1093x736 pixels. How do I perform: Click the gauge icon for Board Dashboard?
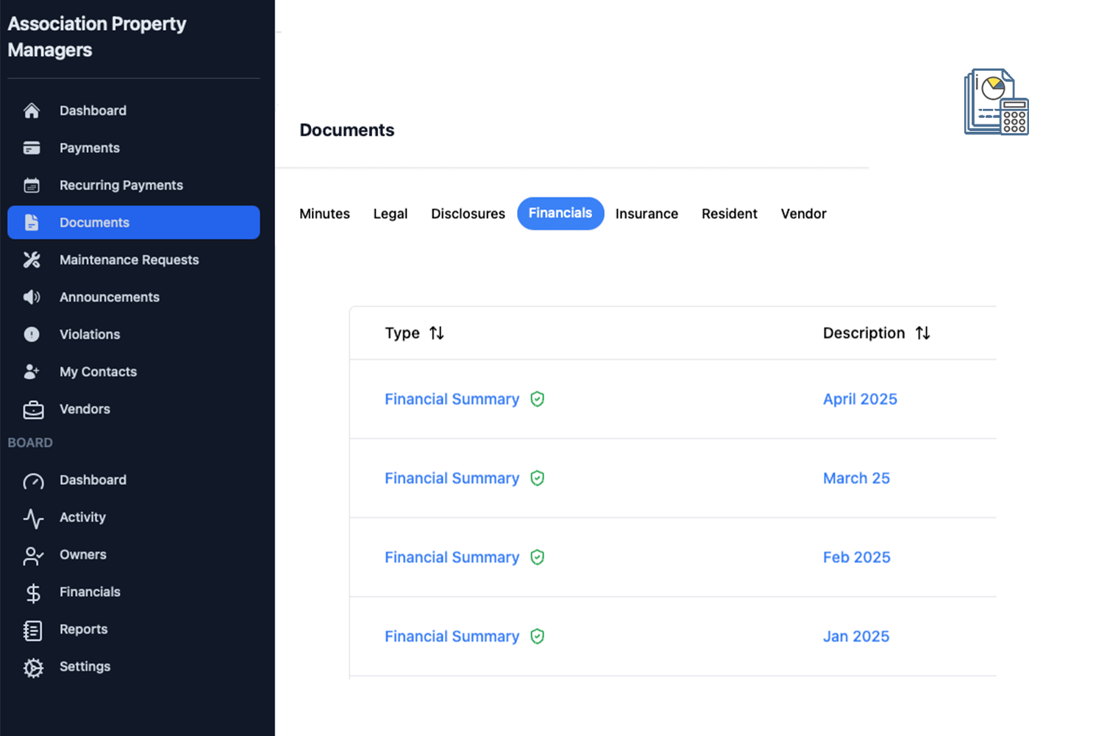[33, 481]
